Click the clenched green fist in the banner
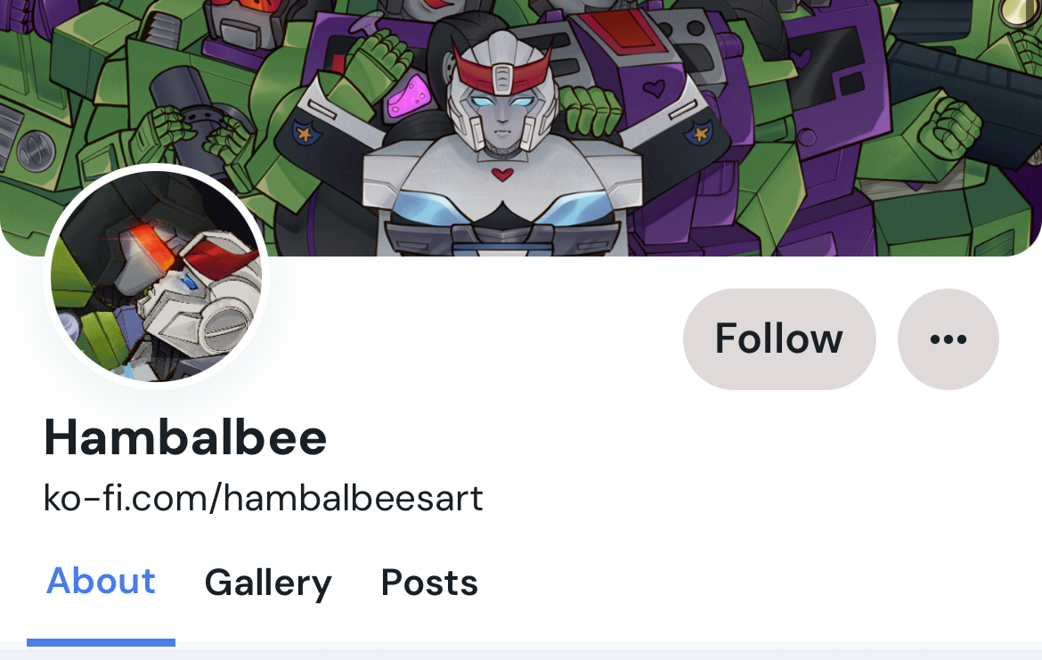This screenshot has height=660, width=1042. tap(950, 127)
